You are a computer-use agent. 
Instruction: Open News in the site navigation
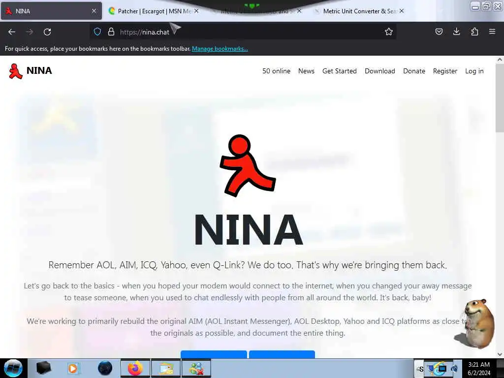[x=306, y=71]
